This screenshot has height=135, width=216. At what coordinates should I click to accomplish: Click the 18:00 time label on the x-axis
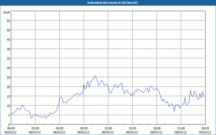click(157, 129)
